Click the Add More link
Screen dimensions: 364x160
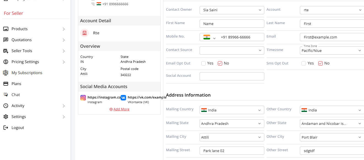coord(121,109)
